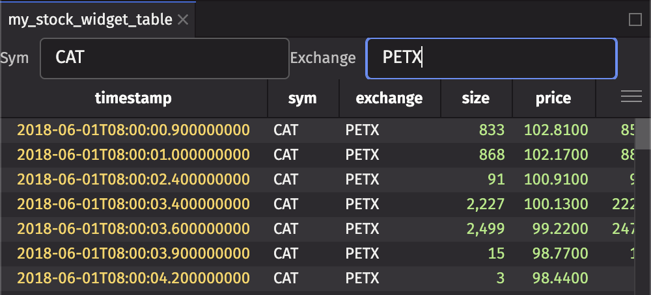
Task: Click the sym column header
Action: coord(303,98)
